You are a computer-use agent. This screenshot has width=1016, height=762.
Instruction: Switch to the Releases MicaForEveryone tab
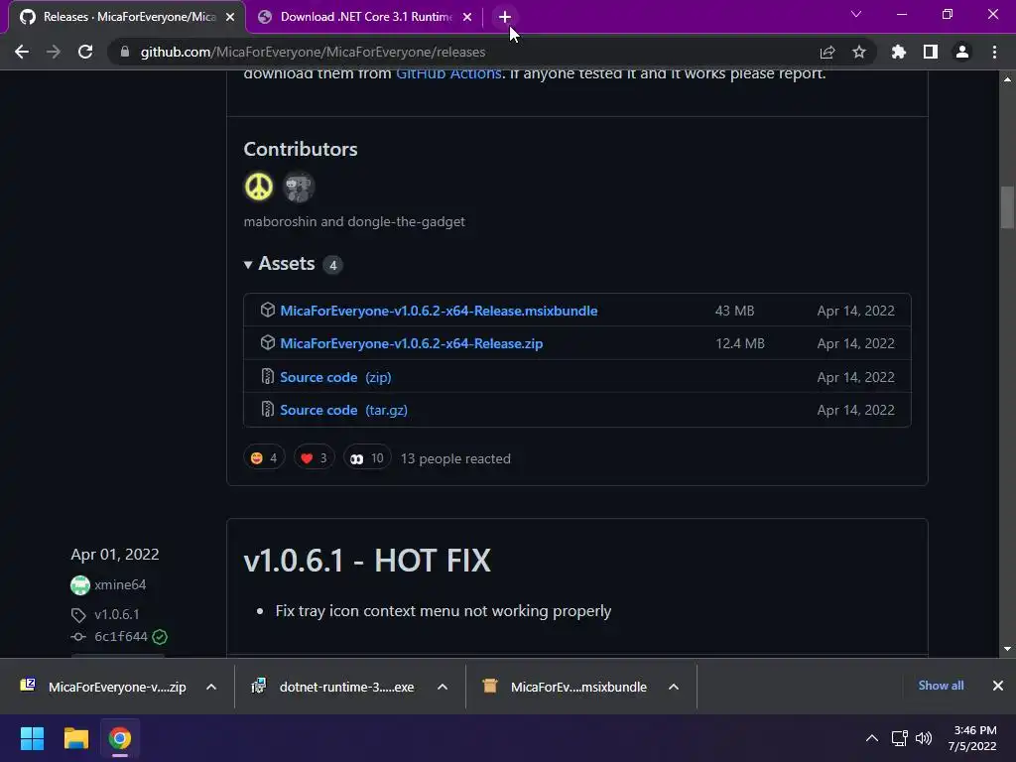click(127, 17)
